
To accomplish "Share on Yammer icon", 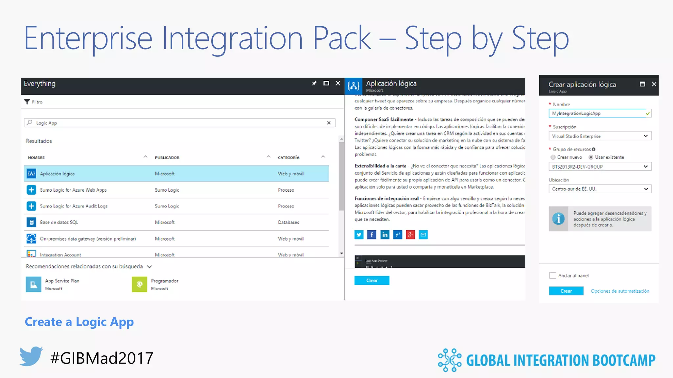I will tap(398, 235).
